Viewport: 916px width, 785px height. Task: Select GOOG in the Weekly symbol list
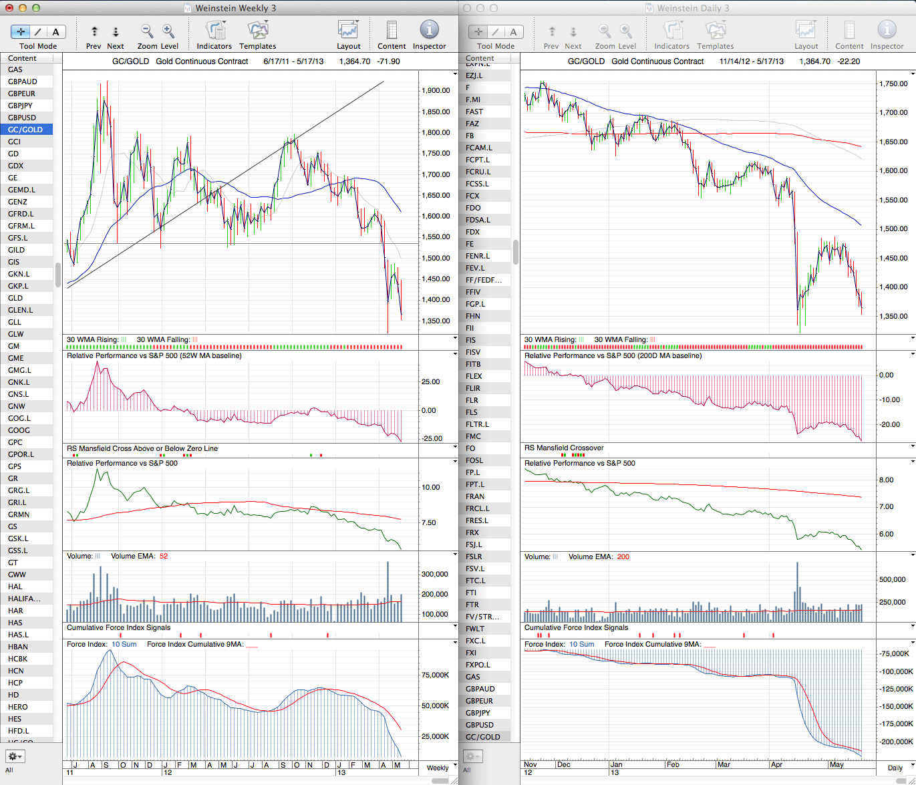click(19, 430)
